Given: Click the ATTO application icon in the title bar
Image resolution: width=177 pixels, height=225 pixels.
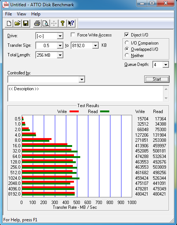Looking at the screenshot, I should 6,5.
